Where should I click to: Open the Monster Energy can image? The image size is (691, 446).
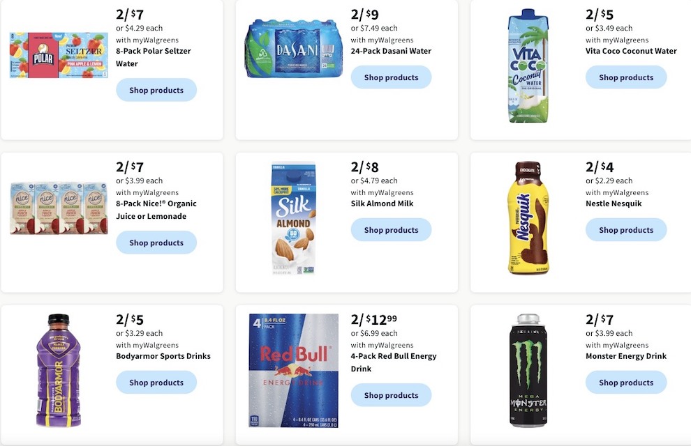(528, 370)
